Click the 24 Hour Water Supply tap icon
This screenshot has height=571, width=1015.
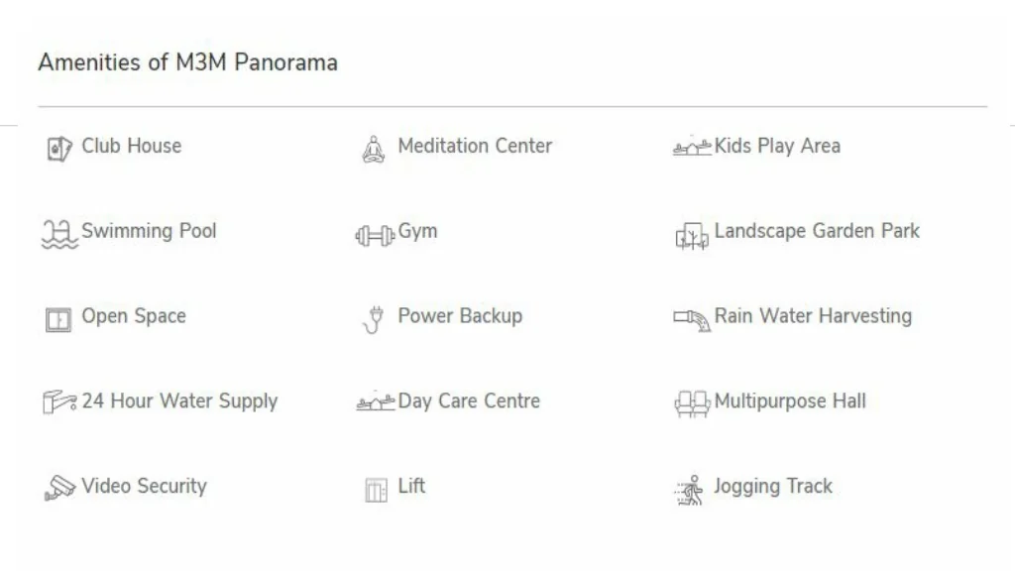point(59,402)
